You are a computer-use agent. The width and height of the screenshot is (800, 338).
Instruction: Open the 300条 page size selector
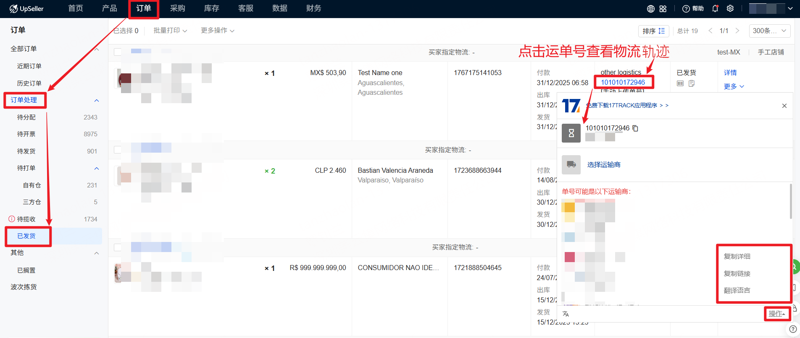tap(769, 31)
